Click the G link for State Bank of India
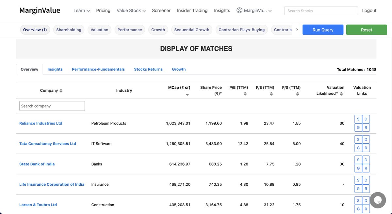 click(358, 168)
